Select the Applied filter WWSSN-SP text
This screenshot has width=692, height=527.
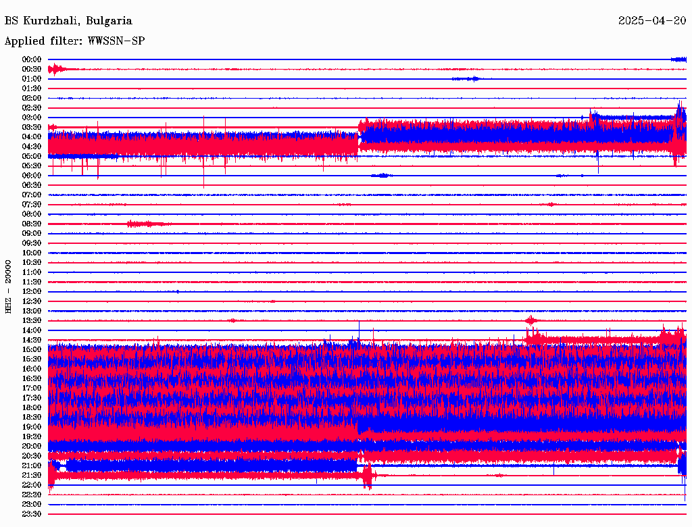[x=74, y=41]
